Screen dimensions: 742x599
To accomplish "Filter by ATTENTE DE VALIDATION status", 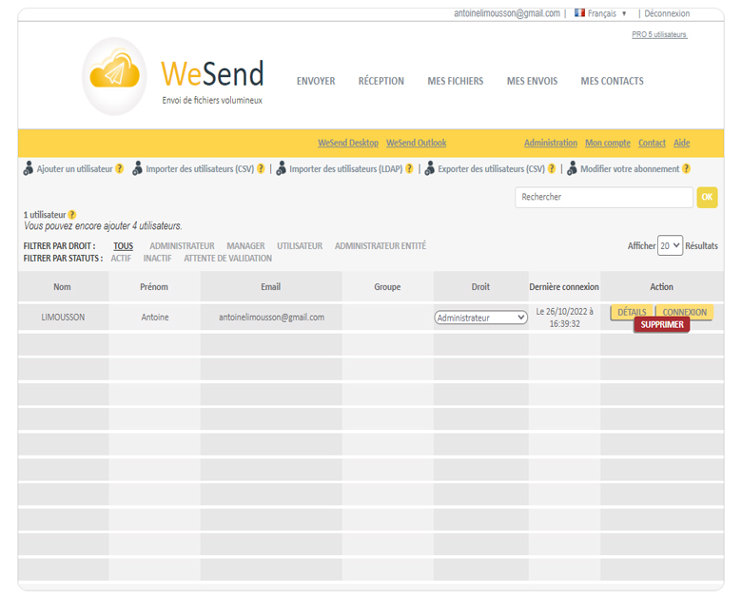I will 227,259.
